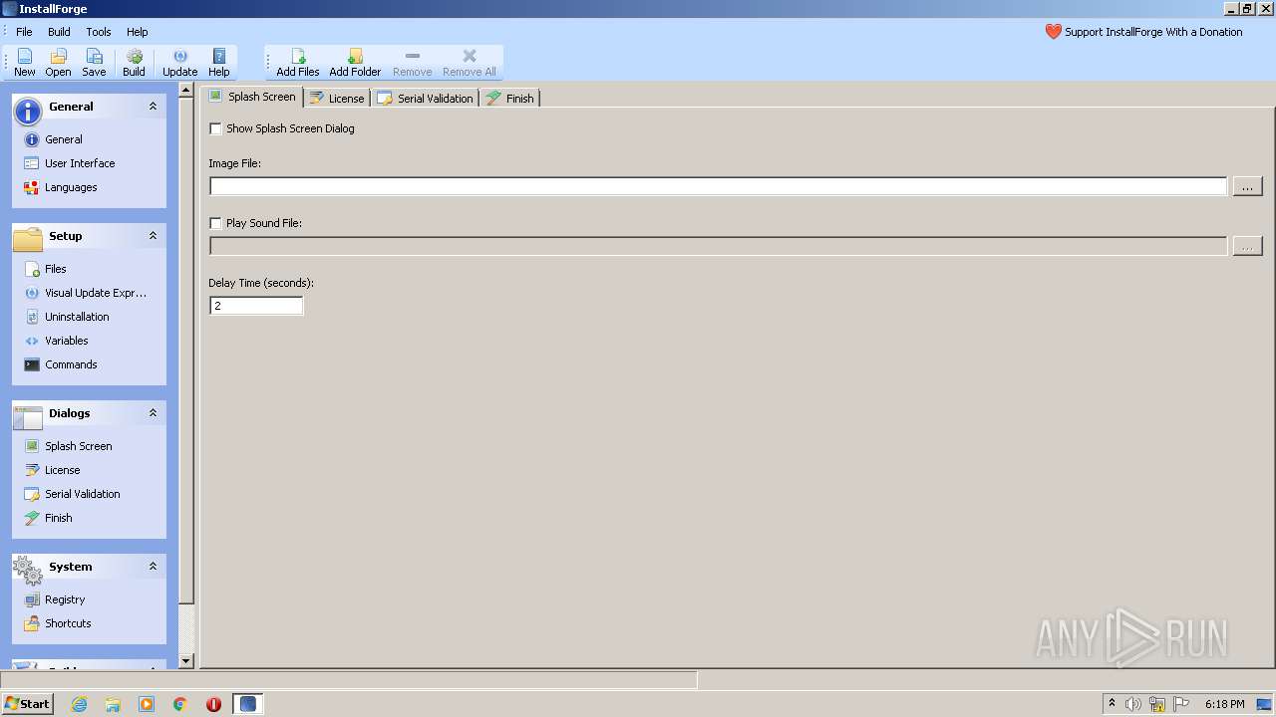Image resolution: width=1276 pixels, height=717 pixels.
Task: Collapse the Dialogs sidebar section
Action: [x=153, y=413]
